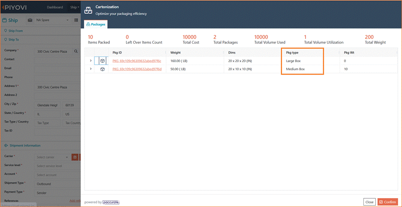Click the search magnifier next to Company field
The width and height of the screenshot is (402, 207).
pyautogui.click(x=76, y=51)
